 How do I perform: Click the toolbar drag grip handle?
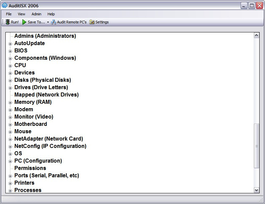click(x=3, y=22)
